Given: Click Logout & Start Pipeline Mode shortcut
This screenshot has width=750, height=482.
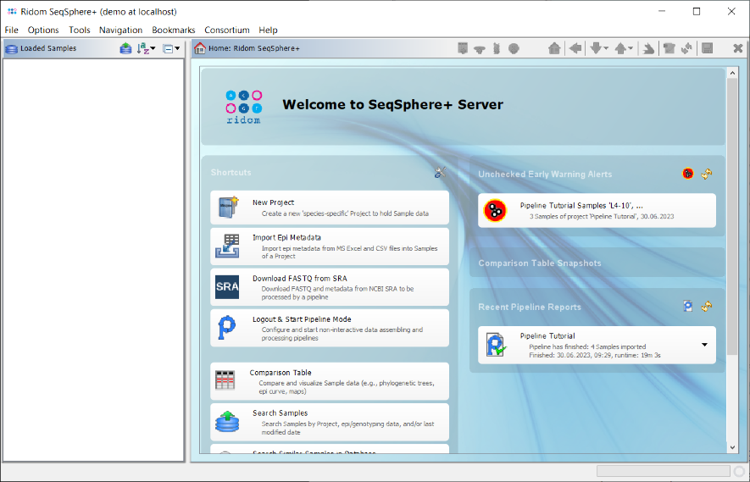Looking at the screenshot, I should (x=330, y=328).
